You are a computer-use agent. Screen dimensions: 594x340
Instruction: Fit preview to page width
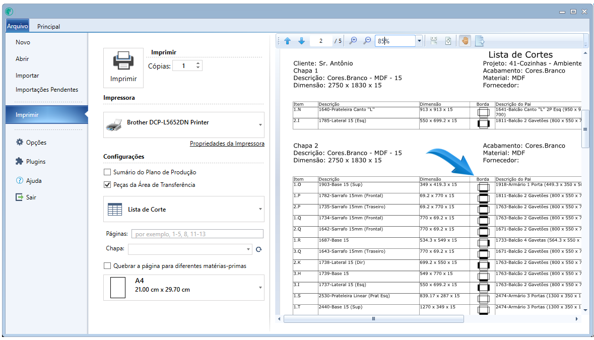434,41
